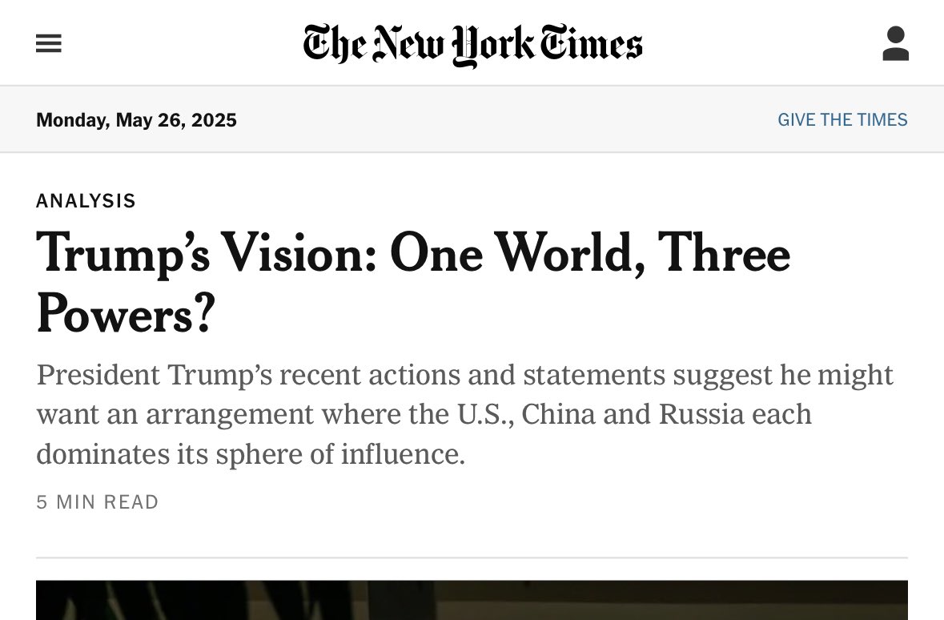Open the hamburger sections menu
Screen dimensions: 944x620
(49, 44)
